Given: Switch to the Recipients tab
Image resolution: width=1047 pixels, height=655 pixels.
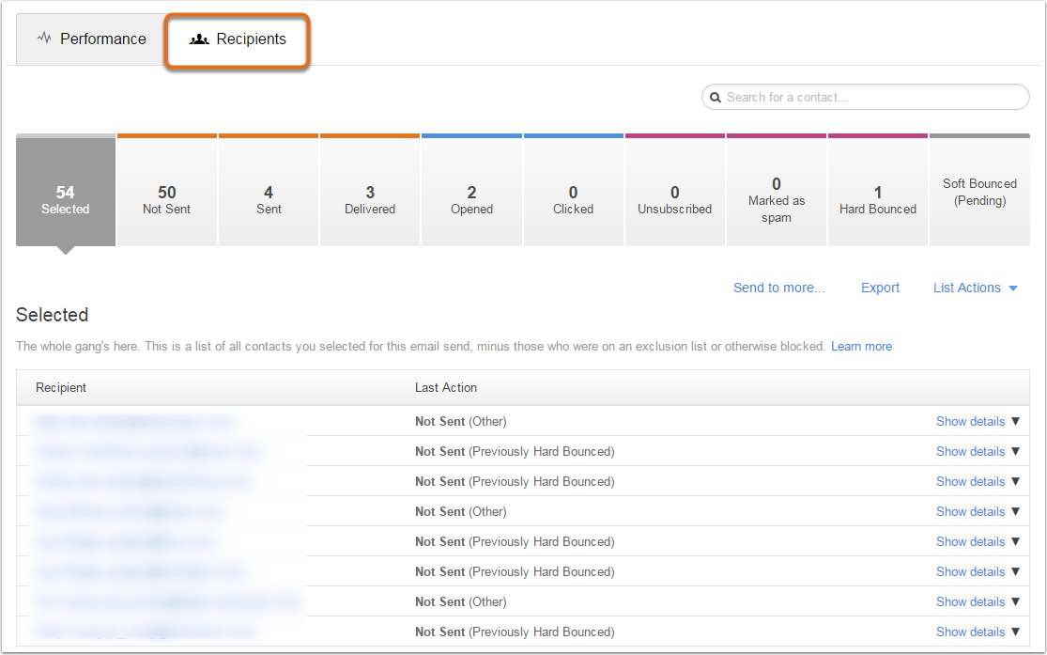Looking at the screenshot, I should click(238, 39).
